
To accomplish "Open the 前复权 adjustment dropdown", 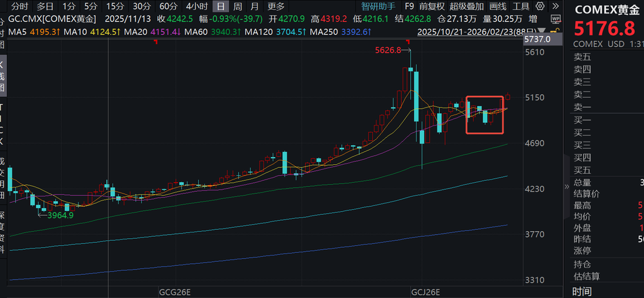I will pos(431,6).
